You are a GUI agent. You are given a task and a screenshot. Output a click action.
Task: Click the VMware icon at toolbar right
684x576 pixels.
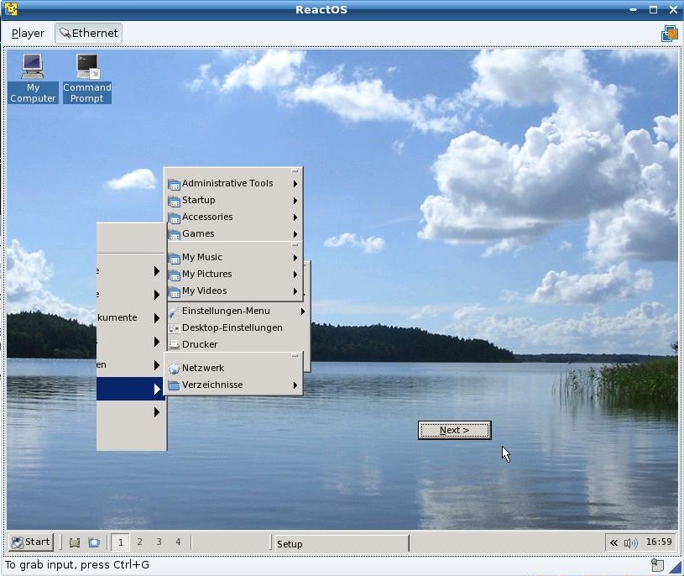(670, 34)
